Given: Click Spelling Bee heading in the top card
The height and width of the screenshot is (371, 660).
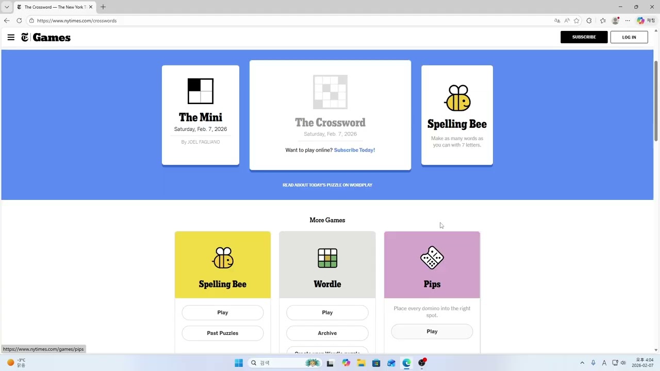Looking at the screenshot, I should (x=457, y=124).
